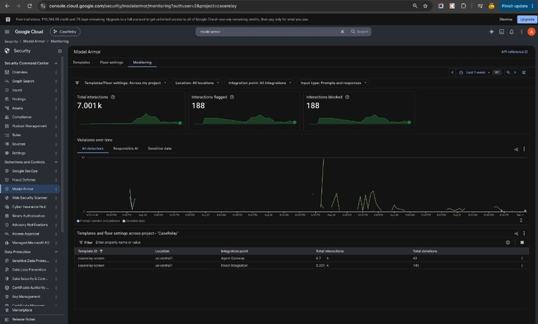Select the All detectors chart tab
Viewport: 538px width, 324px height.
coord(93,149)
